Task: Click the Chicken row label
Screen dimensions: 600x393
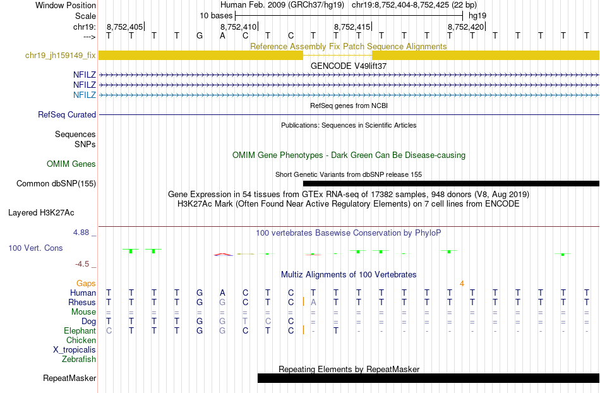Action: click(81, 340)
